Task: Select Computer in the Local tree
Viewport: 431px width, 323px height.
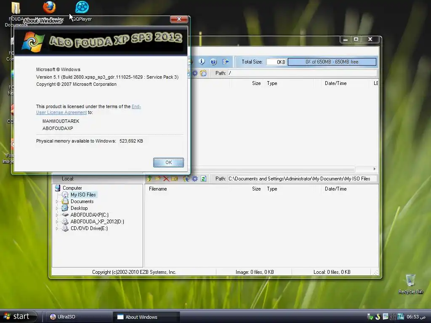Action: click(72, 188)
